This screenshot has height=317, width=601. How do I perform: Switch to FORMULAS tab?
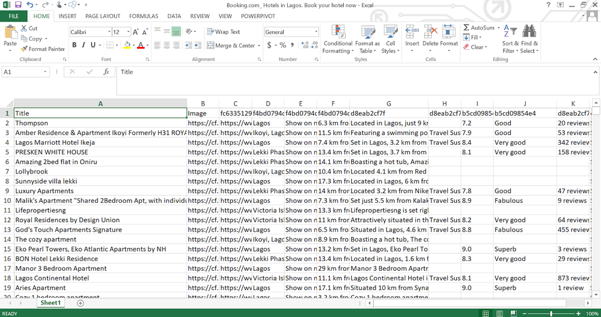click(144, 16)
